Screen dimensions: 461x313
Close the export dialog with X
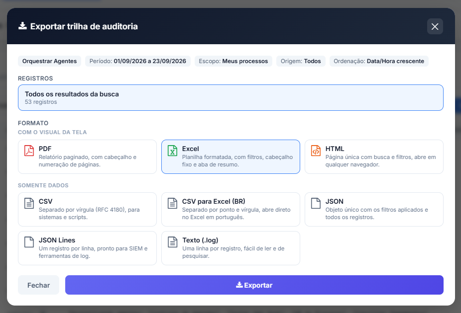[x=435, y=26]
